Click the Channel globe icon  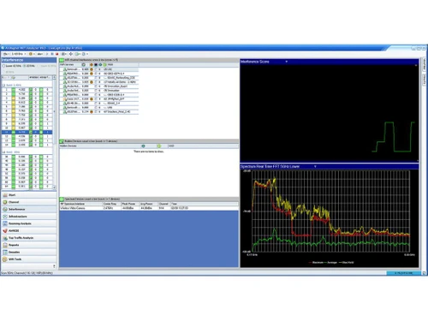5,202
